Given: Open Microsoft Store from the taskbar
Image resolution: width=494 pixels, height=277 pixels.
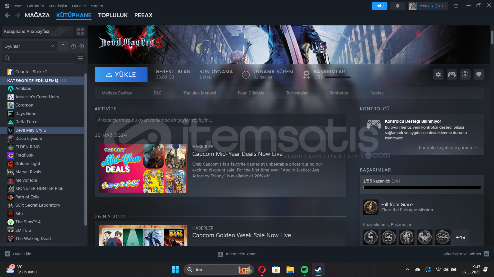Looking at the screenshot, I should coord(276,270).
